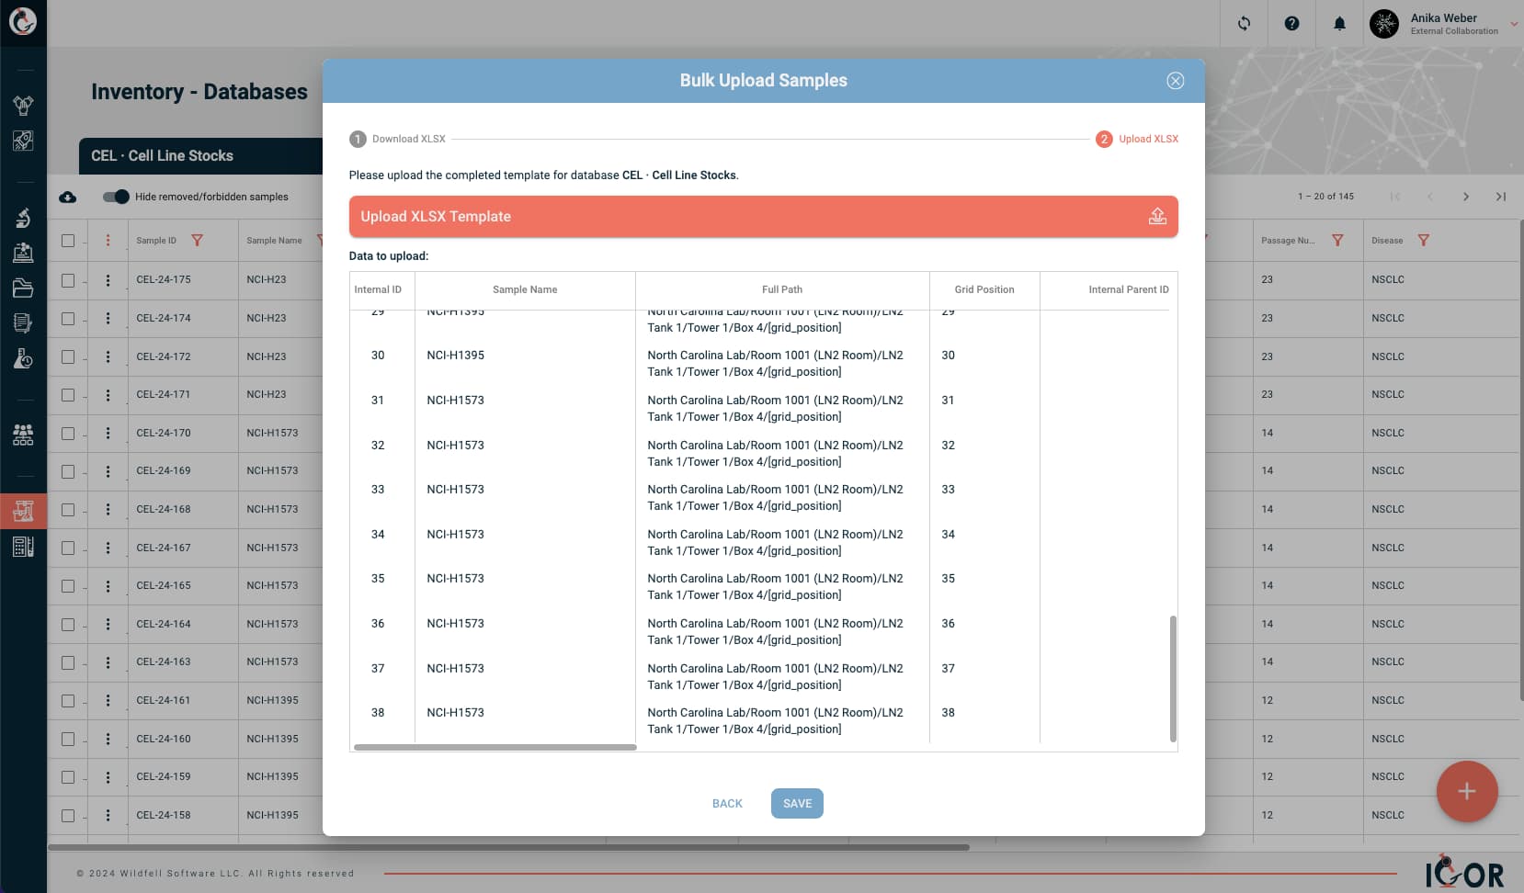The height and width of the screenshot is (893, 1524).
Task: Open the Microscope research section in sidebar
Action: tap(23, 218)
